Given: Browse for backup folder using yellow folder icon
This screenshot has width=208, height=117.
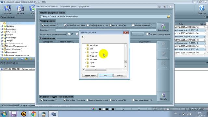Looking at the screenshot, I should coord(168,17).
